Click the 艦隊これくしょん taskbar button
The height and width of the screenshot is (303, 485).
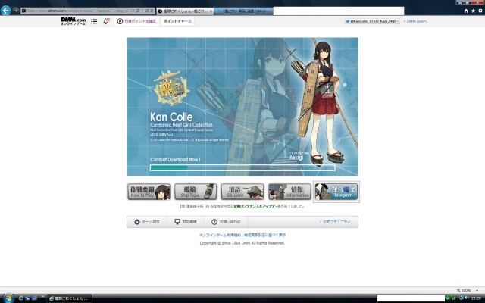69,298
